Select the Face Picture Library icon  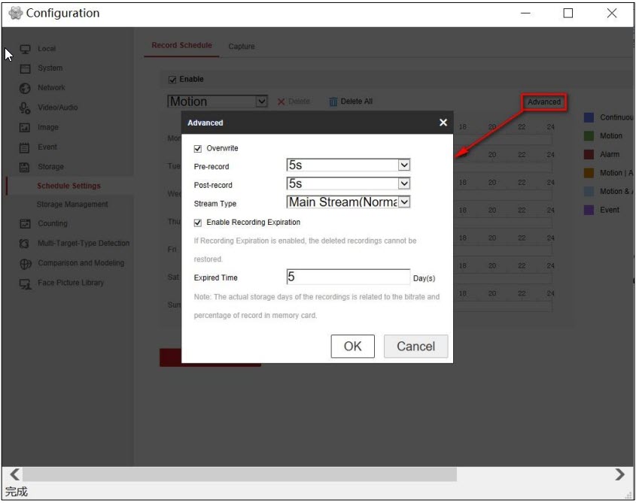tap(25, 283)
